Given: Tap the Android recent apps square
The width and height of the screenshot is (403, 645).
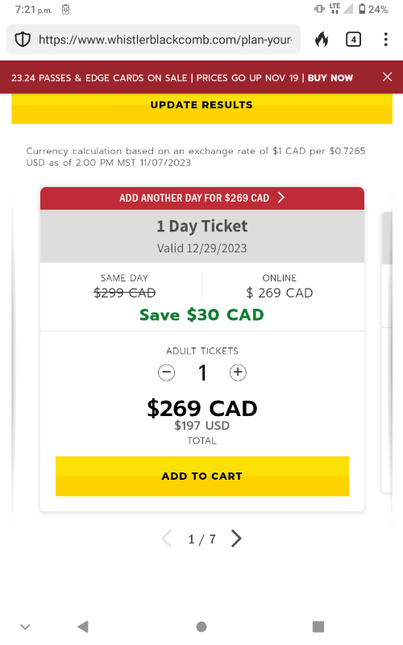Looking at the screenshot, I should tap(318, 626).
